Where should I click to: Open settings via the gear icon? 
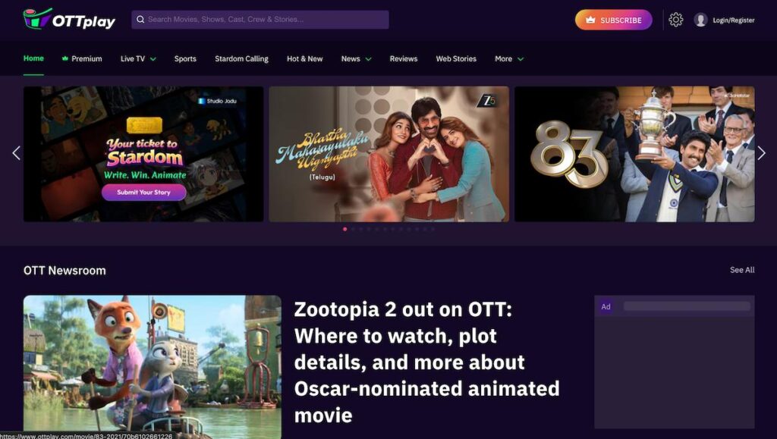coord(675,20)
